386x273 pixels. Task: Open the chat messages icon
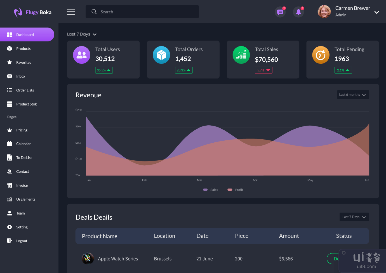(x=280, y=12)
